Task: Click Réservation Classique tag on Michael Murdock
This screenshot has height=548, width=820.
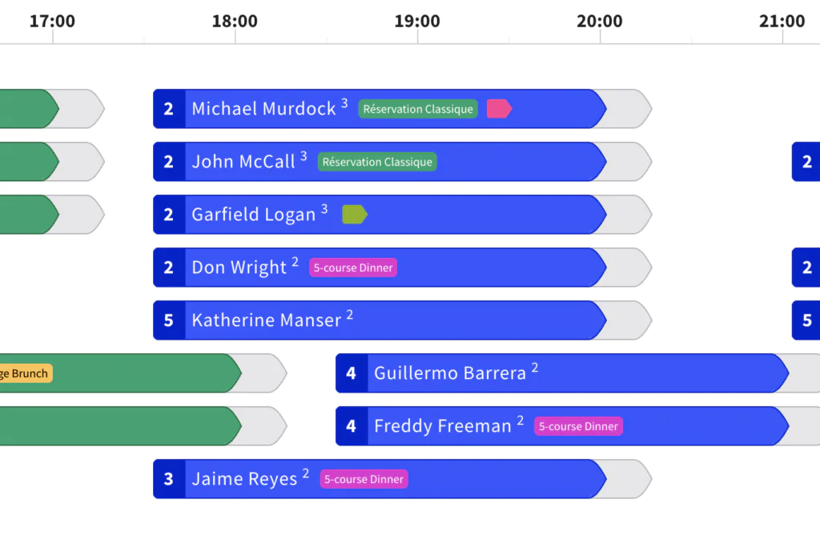Action: click(418, 109)
